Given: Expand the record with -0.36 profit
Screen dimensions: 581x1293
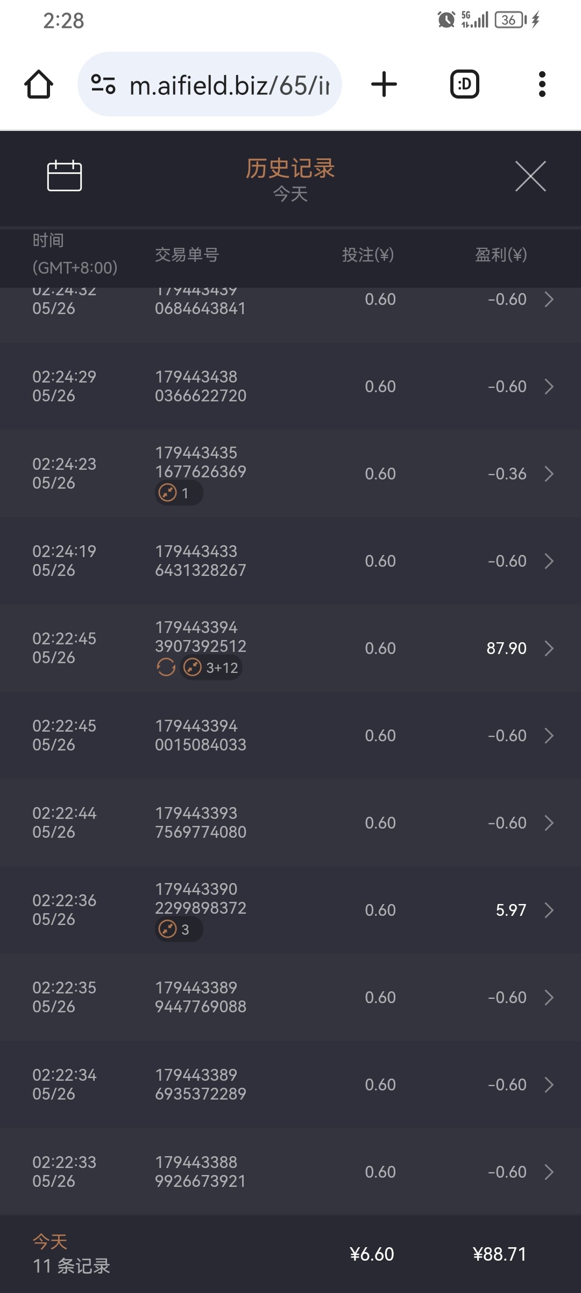Looking at the screenshot, I should pos(549,474).
